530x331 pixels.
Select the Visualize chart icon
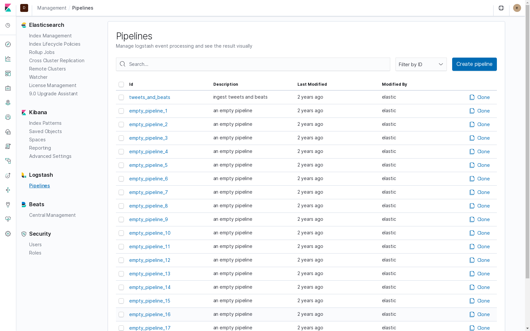coord(8,59)
